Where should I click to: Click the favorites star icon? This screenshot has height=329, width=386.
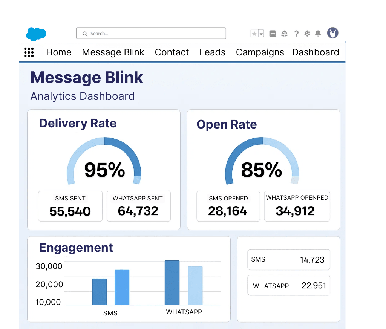254,34
